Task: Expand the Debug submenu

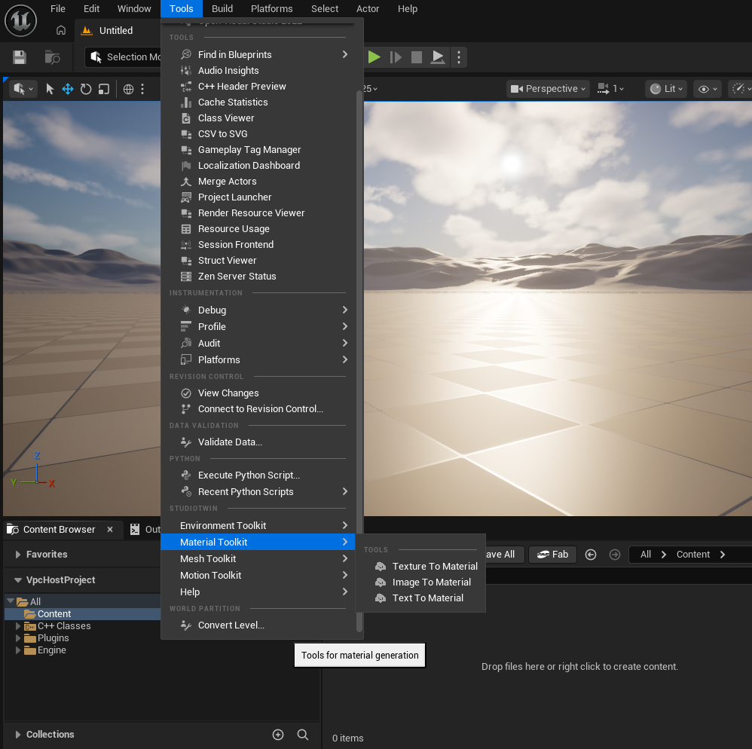Action: 262,310
